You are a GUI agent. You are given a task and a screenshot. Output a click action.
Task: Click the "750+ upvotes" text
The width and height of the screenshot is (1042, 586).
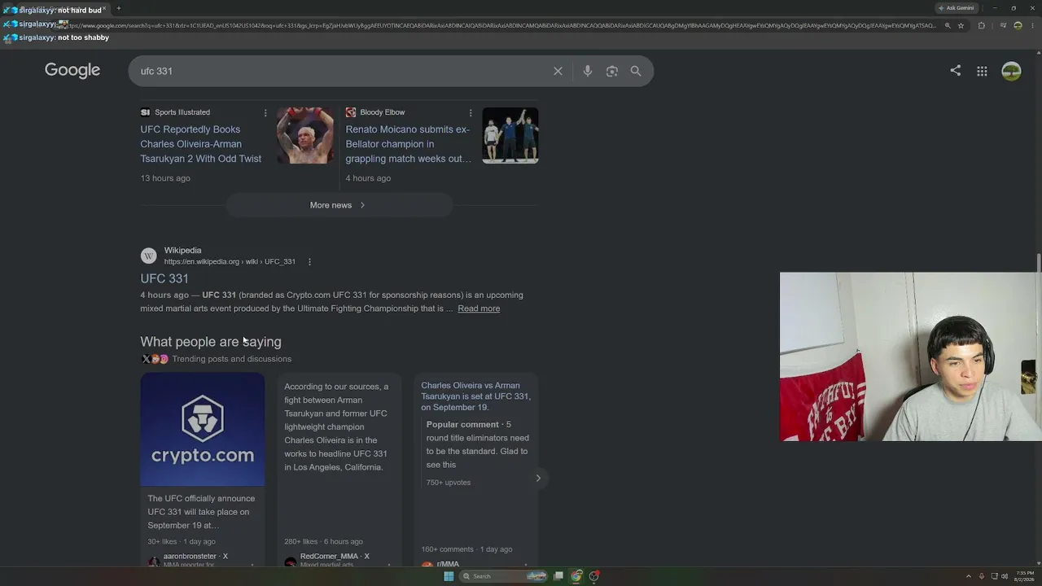point(449,483)
